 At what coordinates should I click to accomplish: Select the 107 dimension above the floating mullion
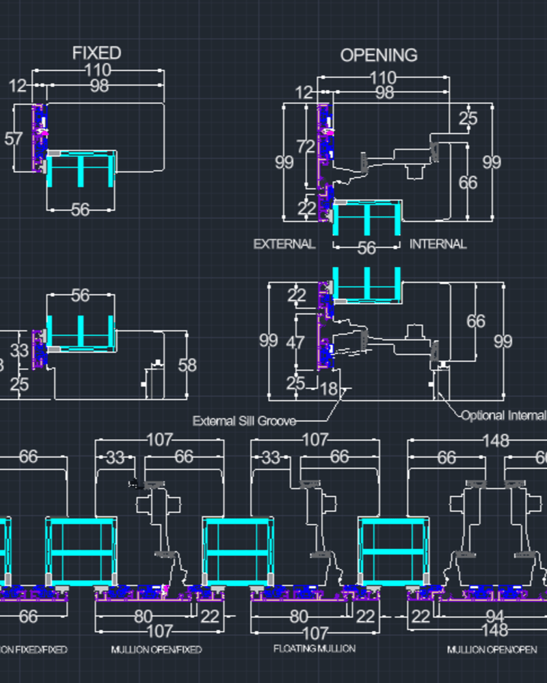(x=315, y=439)
